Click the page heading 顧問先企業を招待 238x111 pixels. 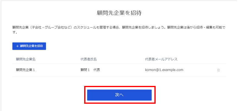click(119, 13)
